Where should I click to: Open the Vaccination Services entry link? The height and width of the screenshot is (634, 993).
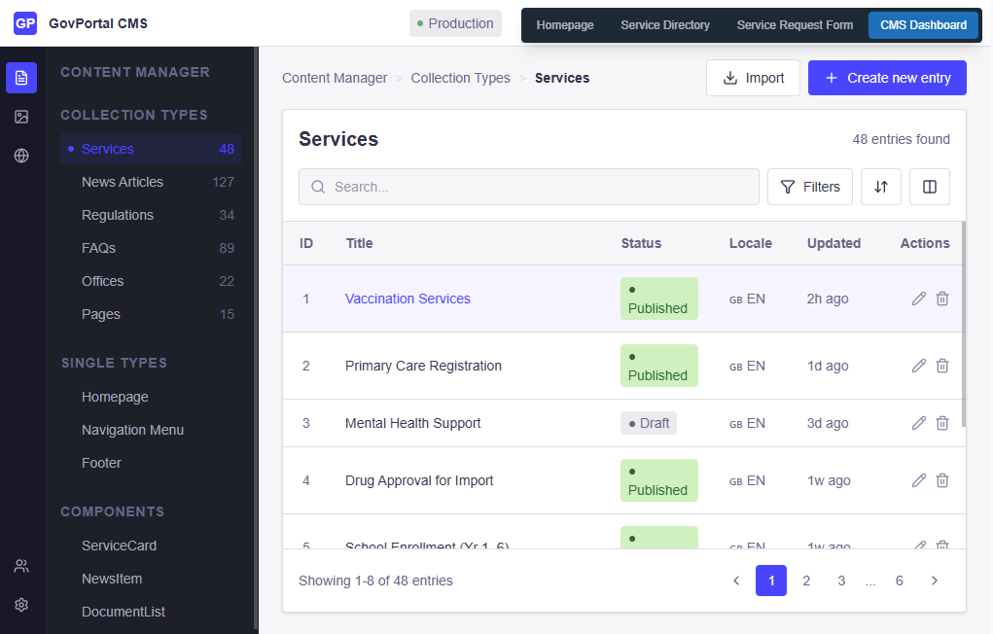(408, 299)
